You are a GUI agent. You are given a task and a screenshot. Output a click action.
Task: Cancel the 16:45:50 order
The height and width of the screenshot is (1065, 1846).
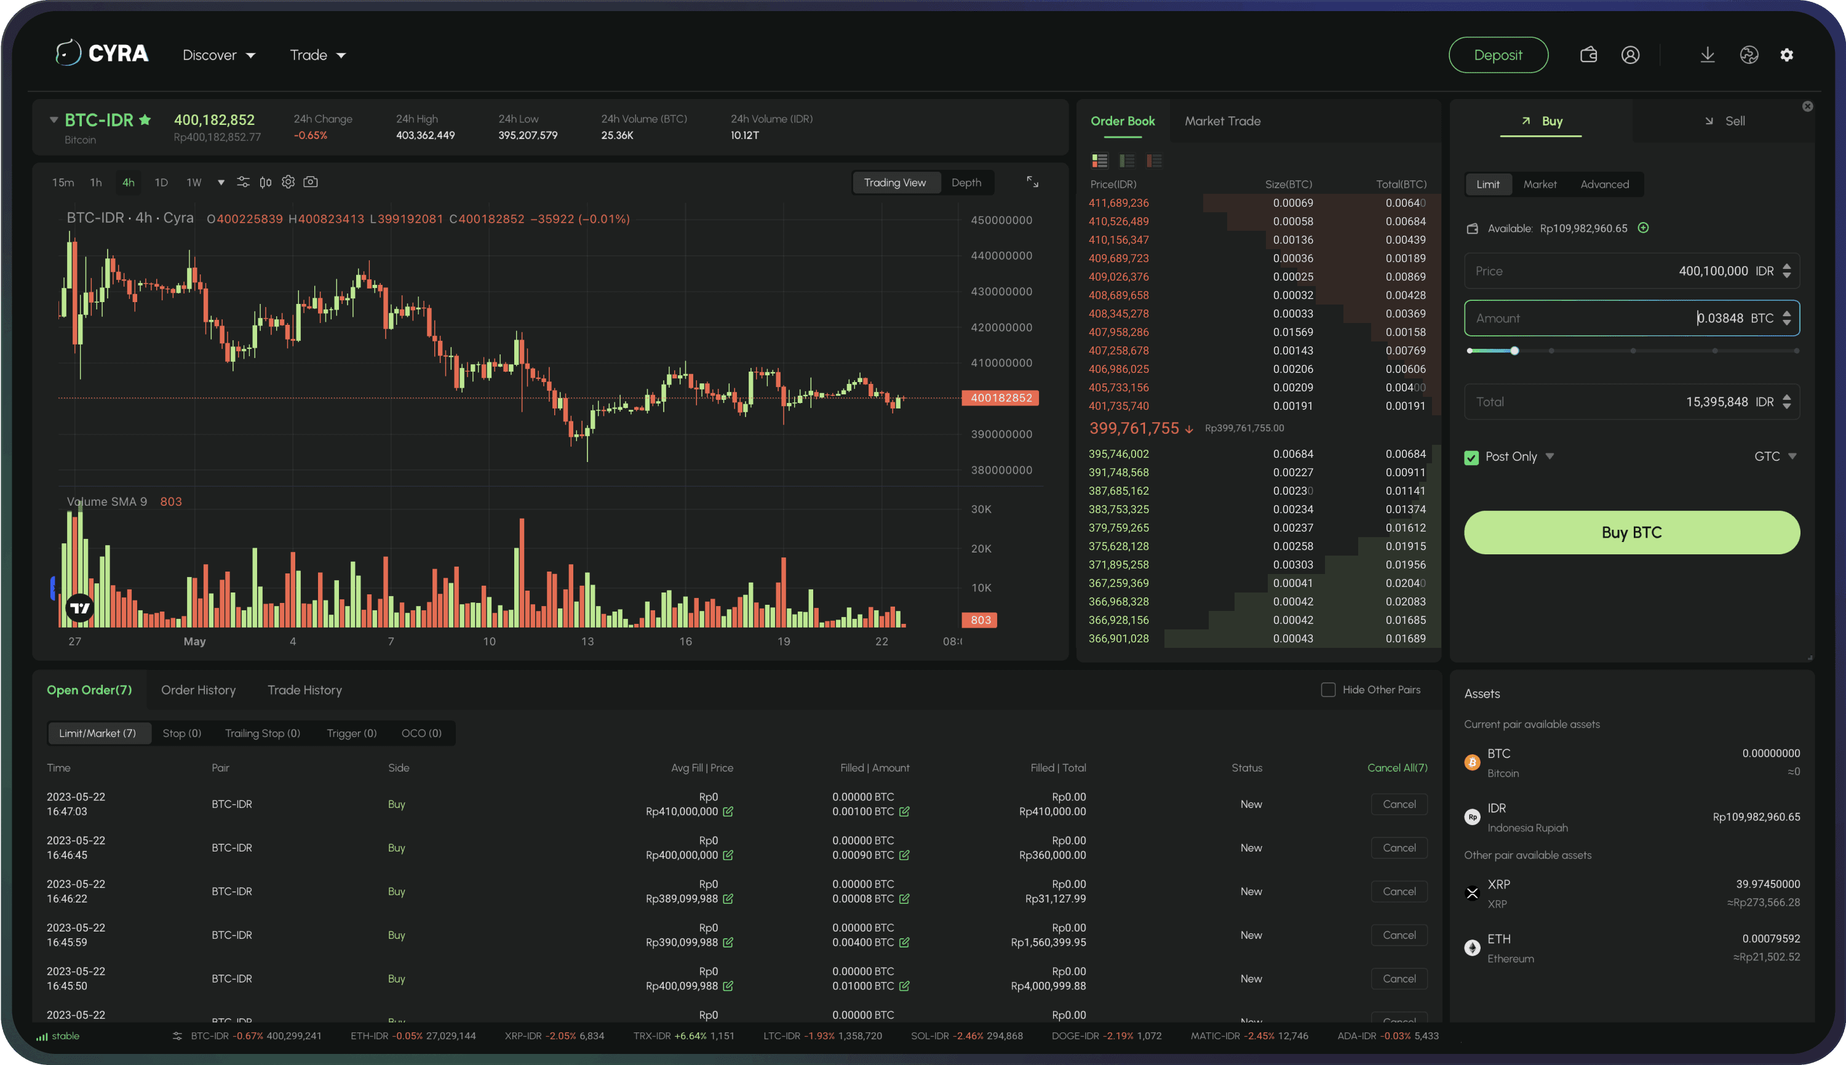1399,978
